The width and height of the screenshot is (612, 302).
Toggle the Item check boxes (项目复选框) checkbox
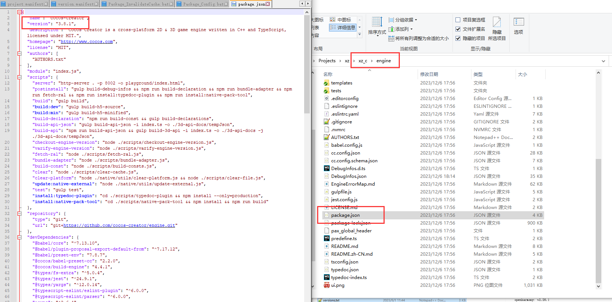pos(458,20)
